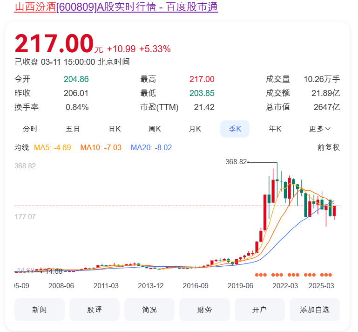The width and height of the screenshot is (358, 332).
Task: Click the rightmost group of orange dots
Action: 326,275
